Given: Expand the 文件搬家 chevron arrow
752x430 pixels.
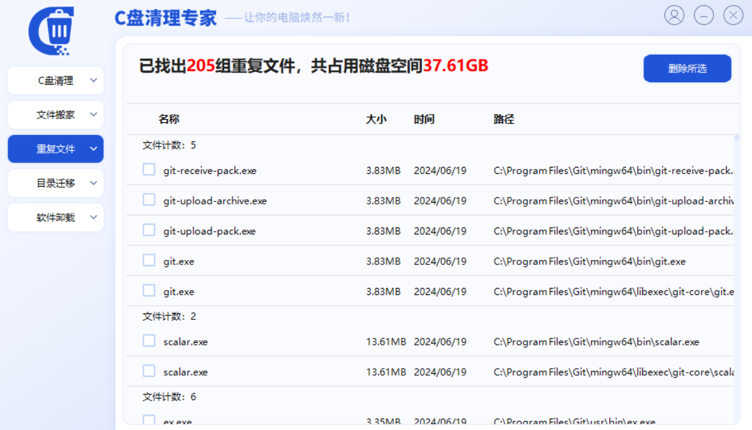Looking at the screenshot, I should click(x=93, y=115).
